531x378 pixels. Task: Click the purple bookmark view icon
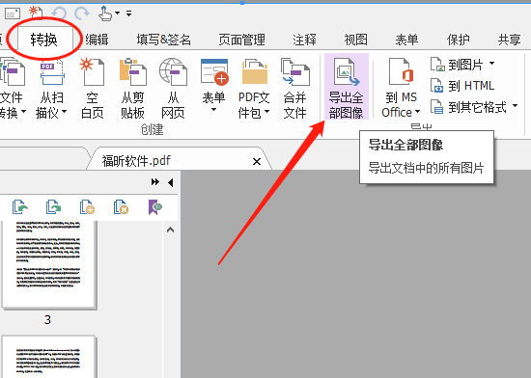[155, 207]
